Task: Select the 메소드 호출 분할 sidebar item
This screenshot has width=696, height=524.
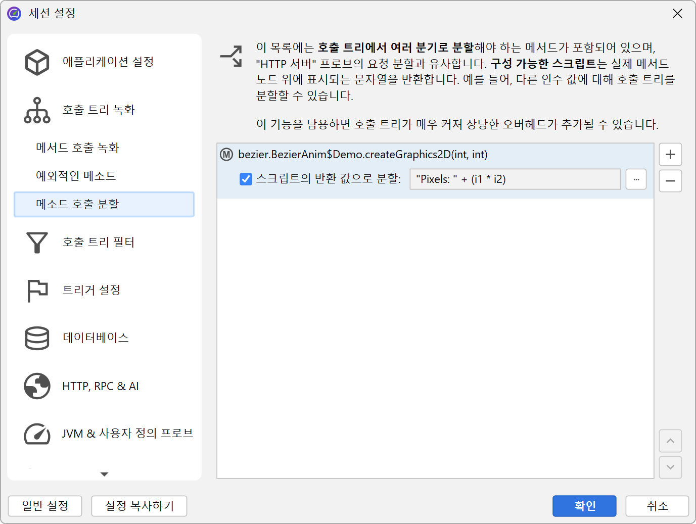Action: tap(104, 204)
